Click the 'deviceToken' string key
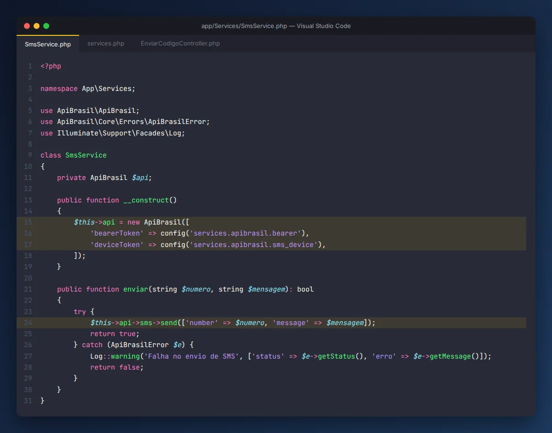This screenshot has width=552, height=433. coord(117,245)
